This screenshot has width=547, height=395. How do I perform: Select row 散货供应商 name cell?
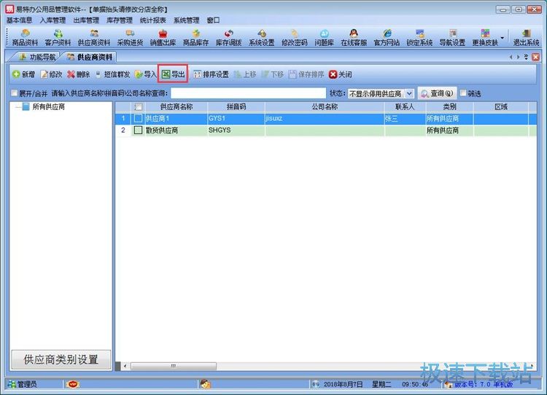click(x=176, y=130)
